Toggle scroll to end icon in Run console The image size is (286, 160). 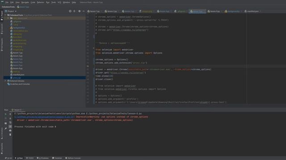tap(10, 126)
